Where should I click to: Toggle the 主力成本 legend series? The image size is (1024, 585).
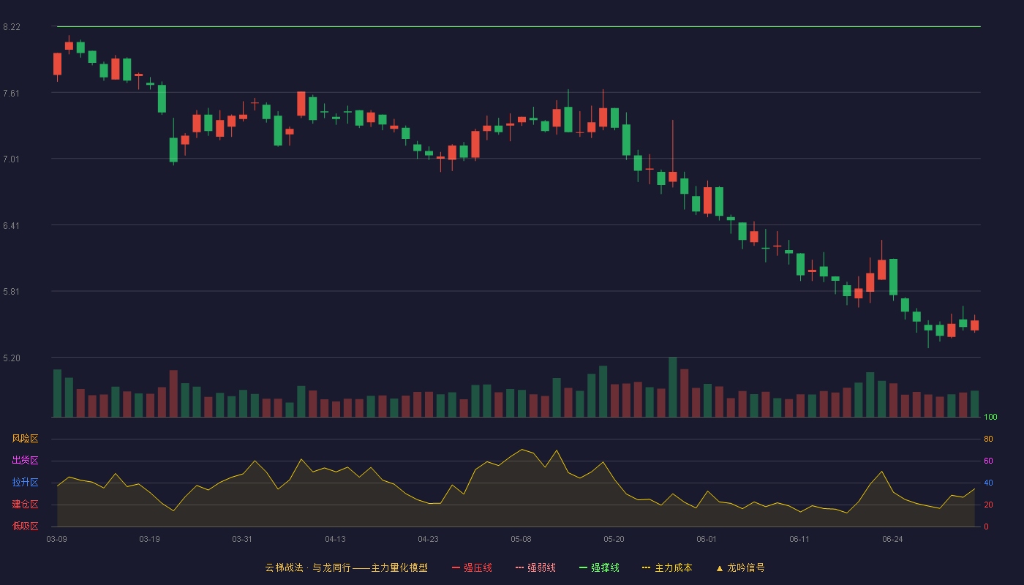667,567
